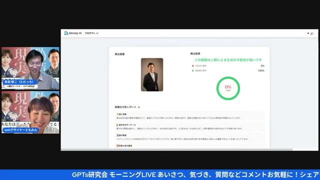Click the horizontal scrollbar at browser bottom
Screen dimensions: 320x180
pos(176,149)
